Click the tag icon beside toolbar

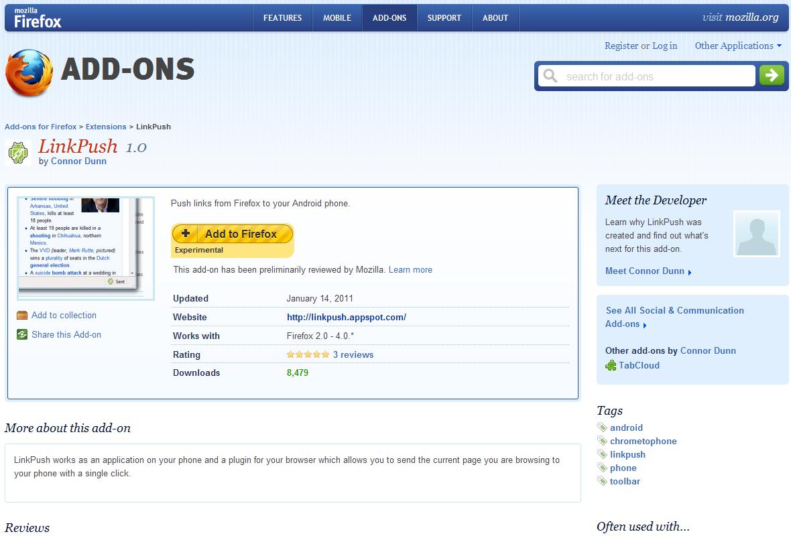tap(603, 481)
